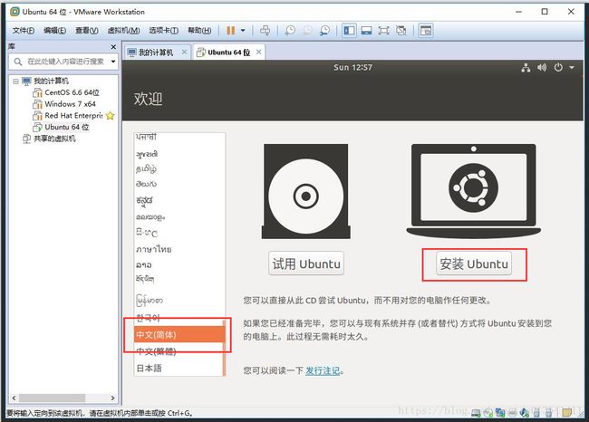Close the 我的计算机 tab
The height and width of the screenshot is (422, 589).
(184, 52)
